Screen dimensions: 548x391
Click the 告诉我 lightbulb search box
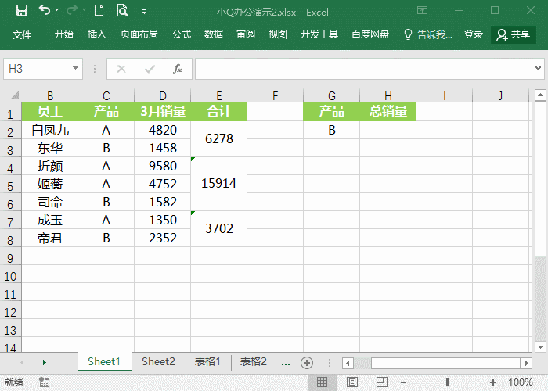pyautogui.click(x=428, y=34)
